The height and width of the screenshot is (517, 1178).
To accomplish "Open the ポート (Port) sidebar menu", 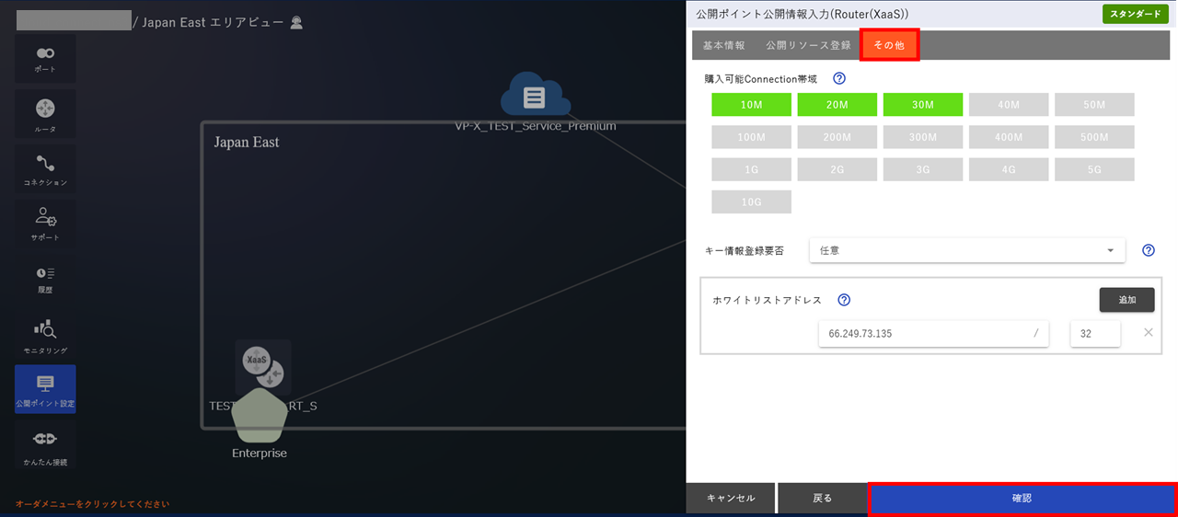I will click(45, 59).
